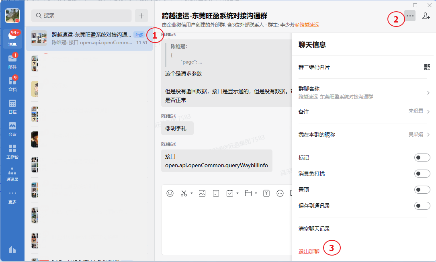Click the plus button beside search
This screenshot has width=436, height=262.
141,16
